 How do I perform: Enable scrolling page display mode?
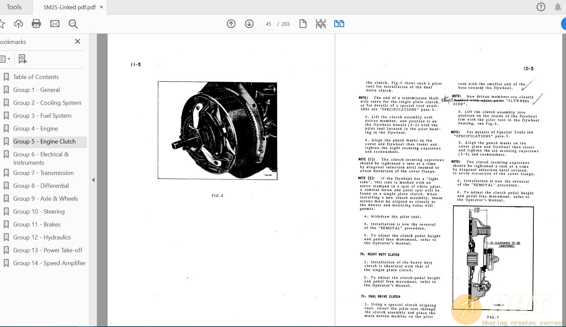point(321,24)
